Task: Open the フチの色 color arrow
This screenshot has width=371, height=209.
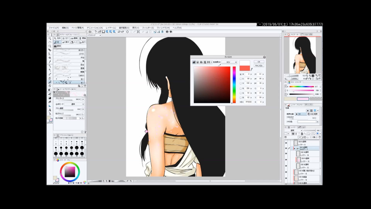Action: tap(318, 122)
